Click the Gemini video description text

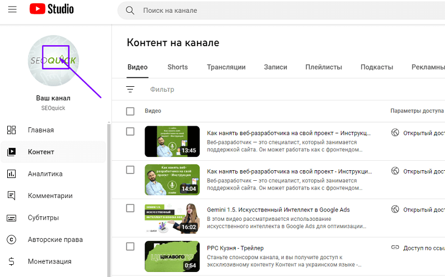pyautogui.click(x=286, y=222)
